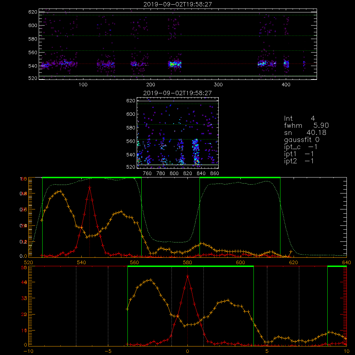Click x-axis label '-5' of the bottom plot
The image size is (355, 355).
pos(108,351)
